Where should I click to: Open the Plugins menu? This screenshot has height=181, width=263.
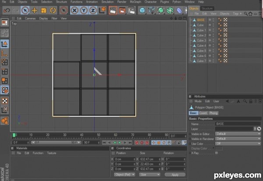point(164,2)
